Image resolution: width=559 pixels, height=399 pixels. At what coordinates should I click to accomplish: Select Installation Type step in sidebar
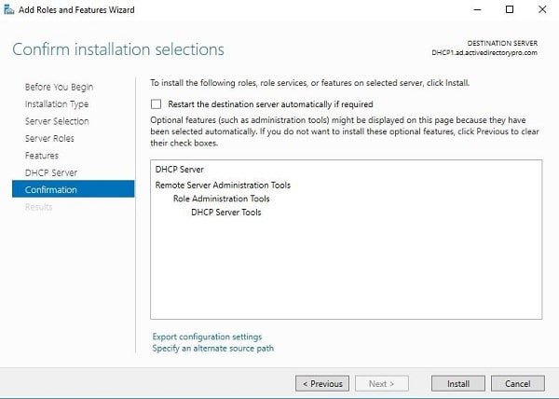tap(57, 104)
